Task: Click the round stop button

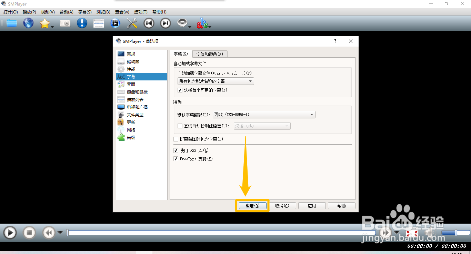Action: click(x=29, y=233)
